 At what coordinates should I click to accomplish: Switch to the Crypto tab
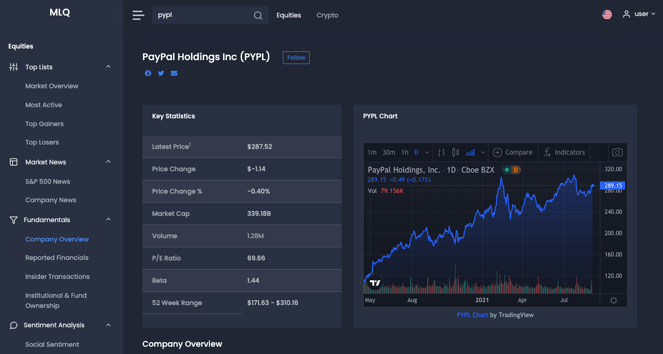(328, 15)
